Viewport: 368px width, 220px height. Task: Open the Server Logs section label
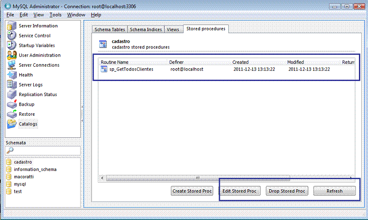[31, 85]
